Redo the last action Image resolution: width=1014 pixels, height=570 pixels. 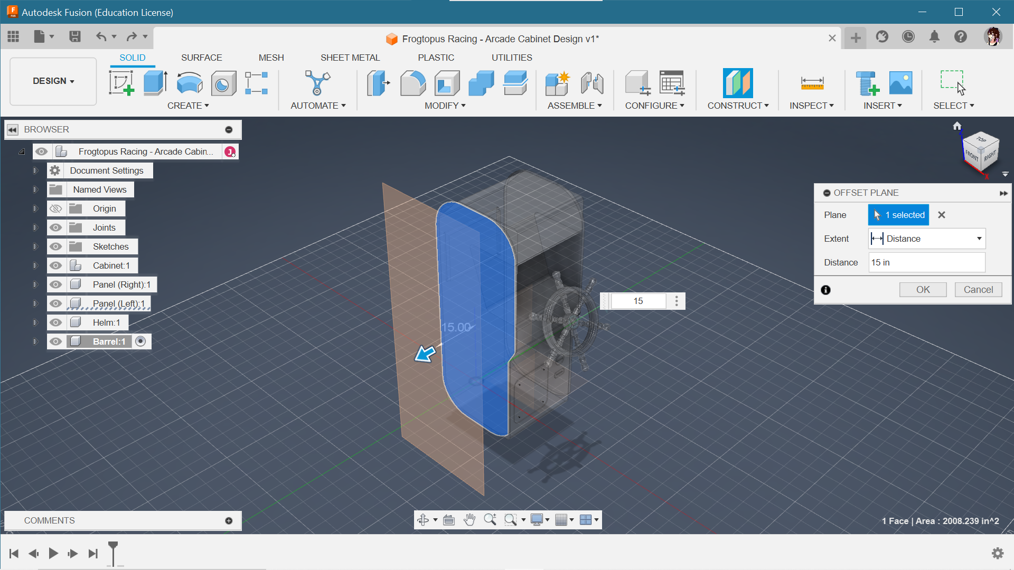[132, 36]
